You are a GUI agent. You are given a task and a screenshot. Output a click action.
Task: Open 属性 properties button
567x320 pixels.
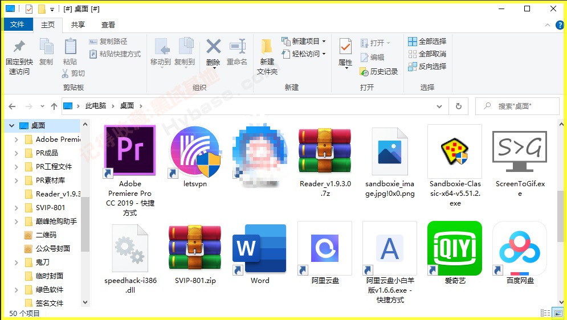pyautogui.click(x=345, y=54)
